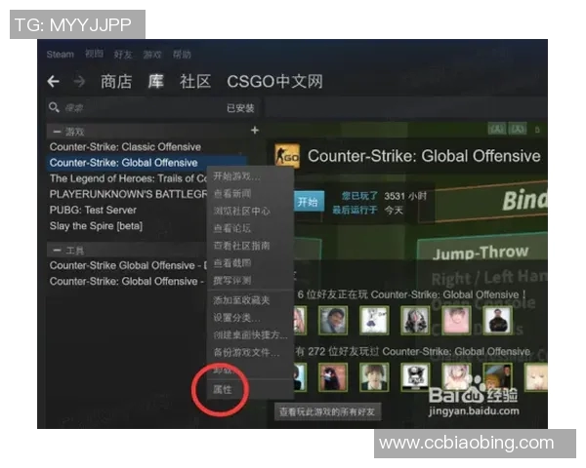Open pink-background friend avatar in playing row
This screenshot has width=586, height=468.
(x=456, y=320)
